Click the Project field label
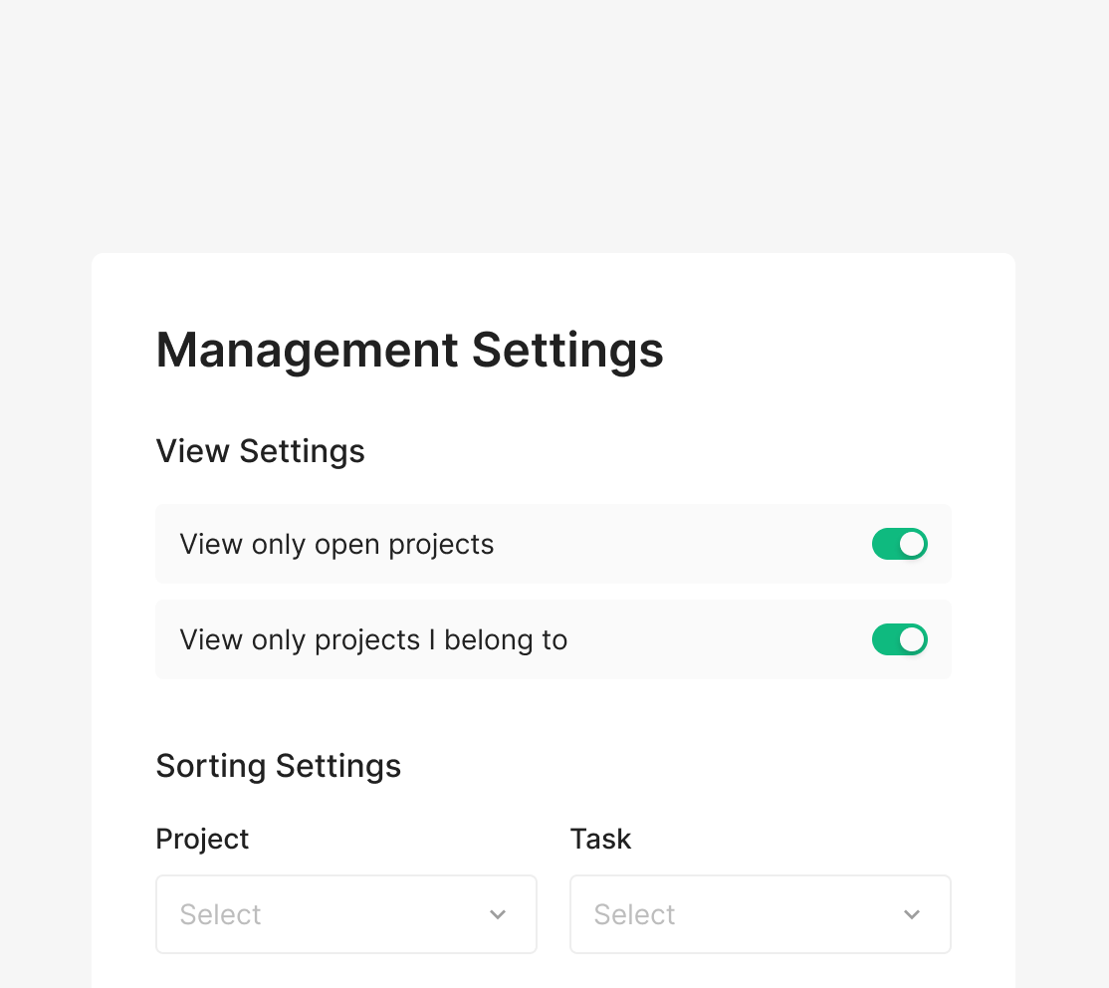This screenshot has height=988, width=1109. click(x=202, y=839)
